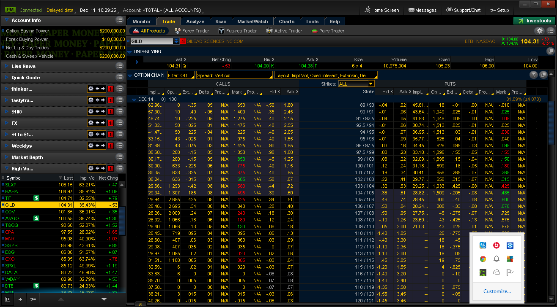The height and width of the screenshot is (307, 557).
Task: Collapse the Account Info panel
Action: point(7,20)
